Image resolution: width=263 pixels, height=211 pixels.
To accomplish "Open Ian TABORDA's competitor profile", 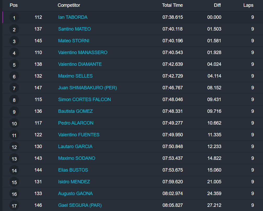I will point(73,17).
